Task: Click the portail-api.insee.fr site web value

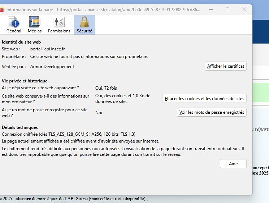Action: [x=48, y=49]
